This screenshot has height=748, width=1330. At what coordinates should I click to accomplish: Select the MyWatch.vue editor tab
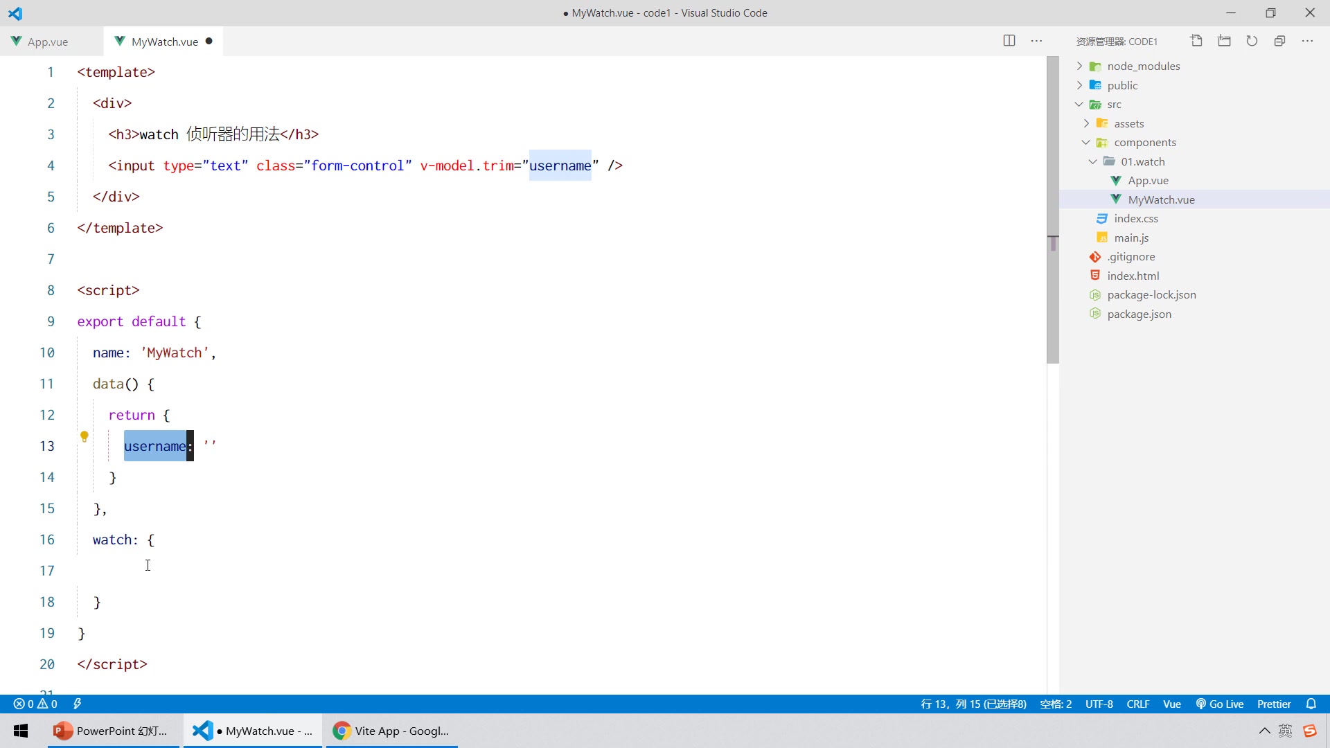pyautogui.click(x=164, y=42)
